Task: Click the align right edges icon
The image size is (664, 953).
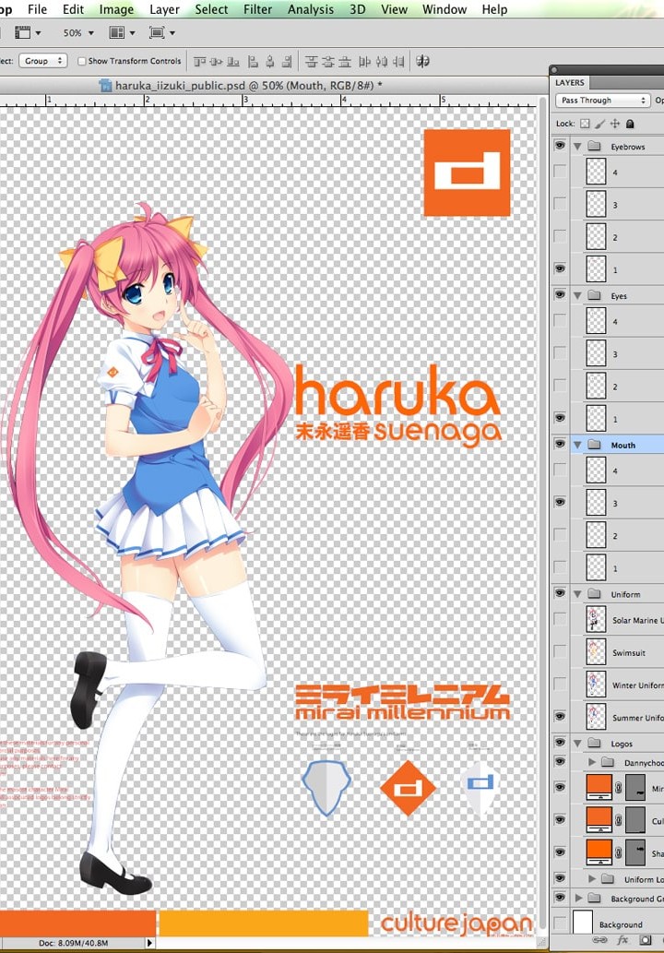Action: (x=287, y=62)
